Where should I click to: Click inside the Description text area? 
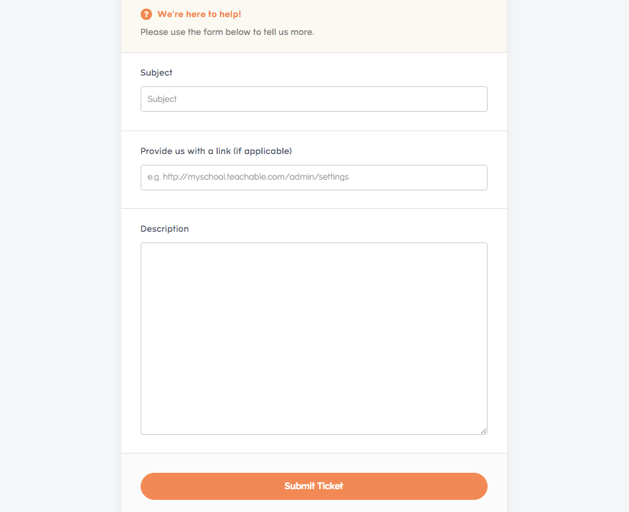pos(313,339)
